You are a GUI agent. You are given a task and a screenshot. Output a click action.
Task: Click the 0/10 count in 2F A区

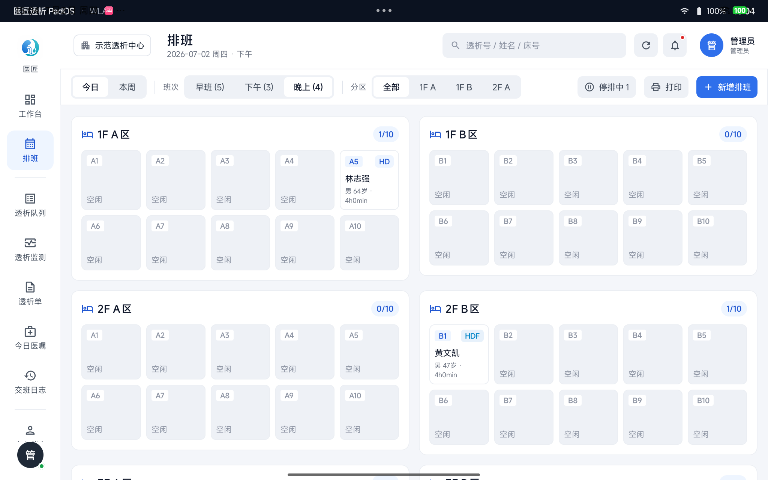tap(385, 309)
